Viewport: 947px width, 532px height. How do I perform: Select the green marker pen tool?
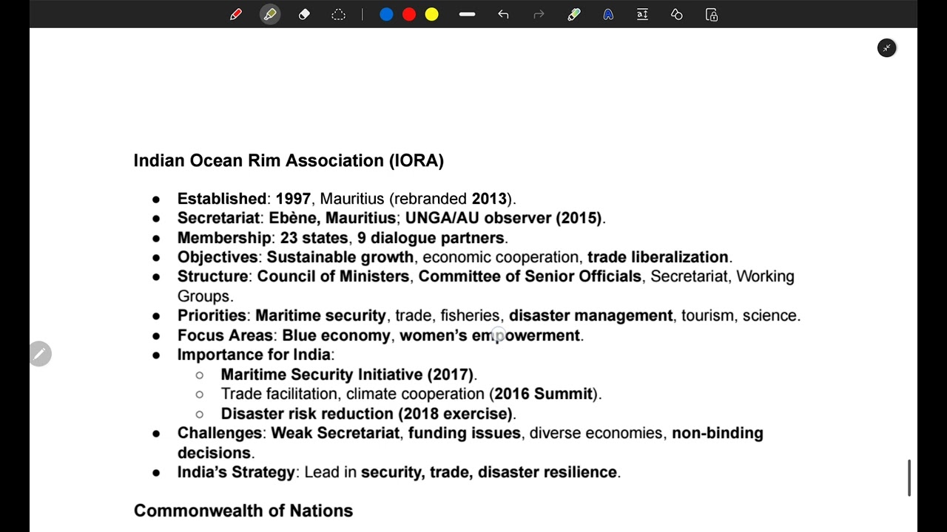point(574,14)
